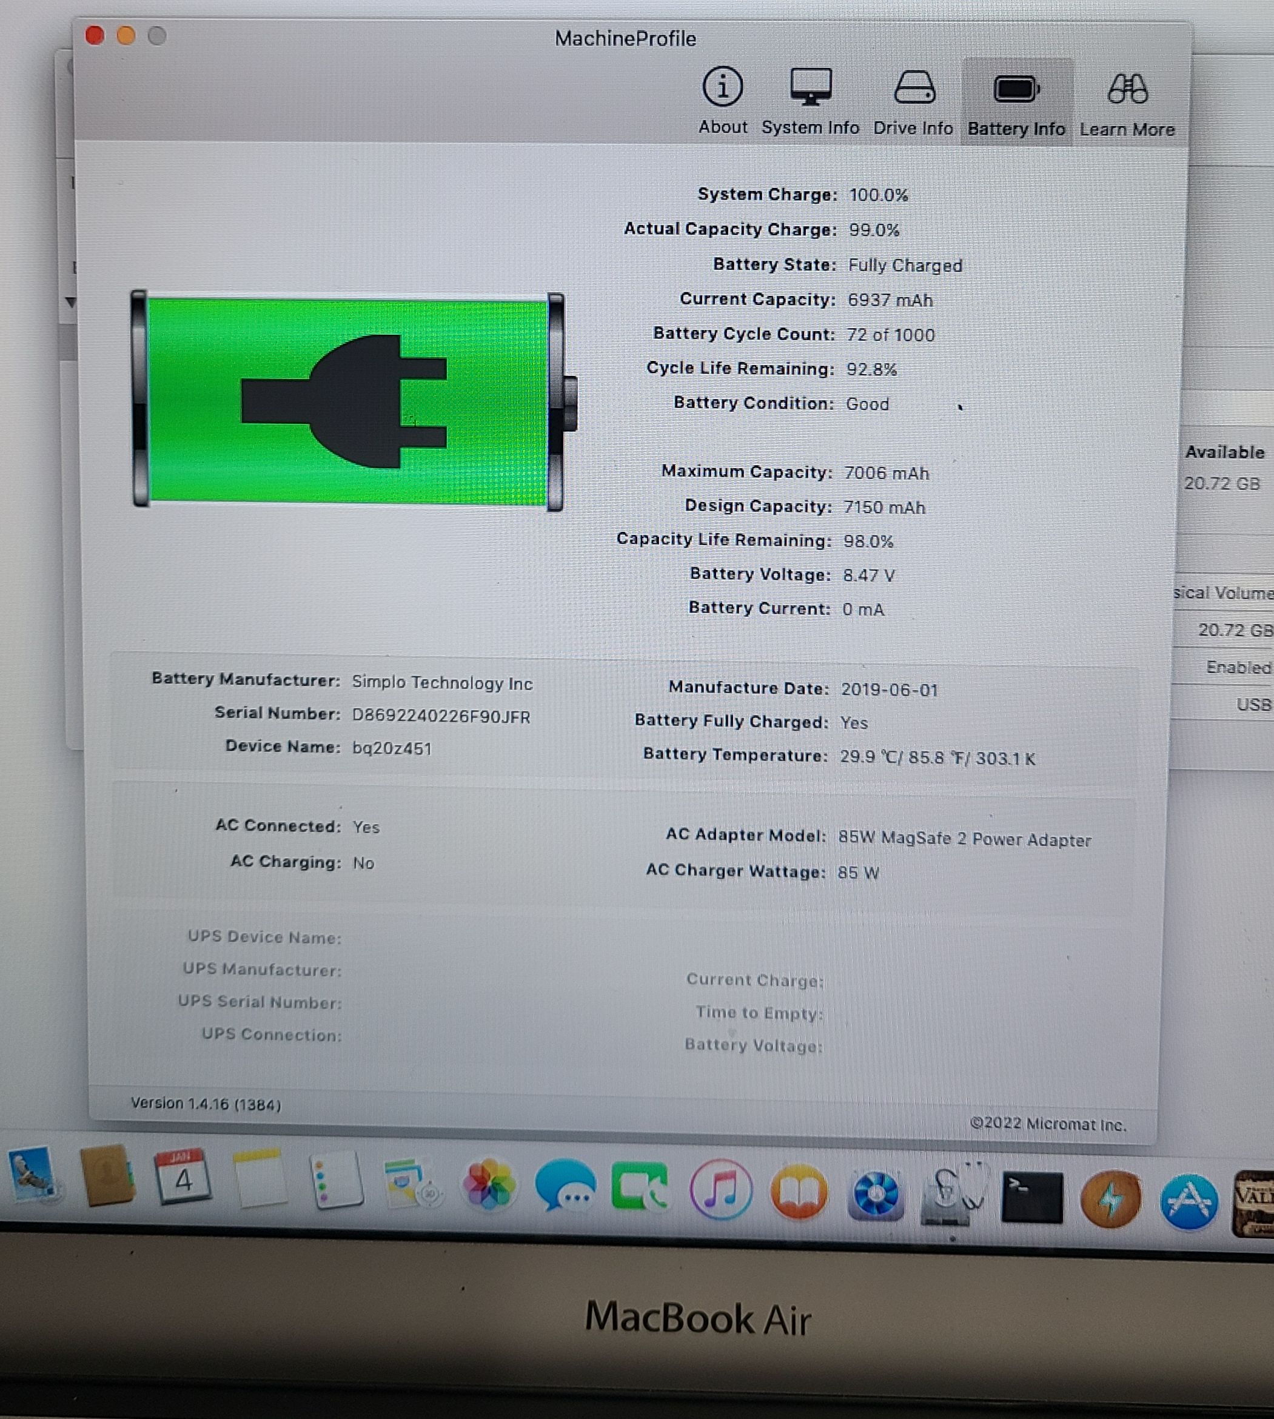Screen dimensions: 1274x1419
Task: Open the Calendar dock icon
Action: [x=182, y=1178]
